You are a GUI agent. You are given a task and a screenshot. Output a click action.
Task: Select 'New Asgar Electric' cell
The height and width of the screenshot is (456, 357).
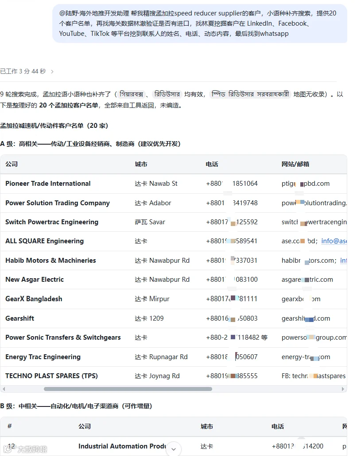[x=35, y=280]
